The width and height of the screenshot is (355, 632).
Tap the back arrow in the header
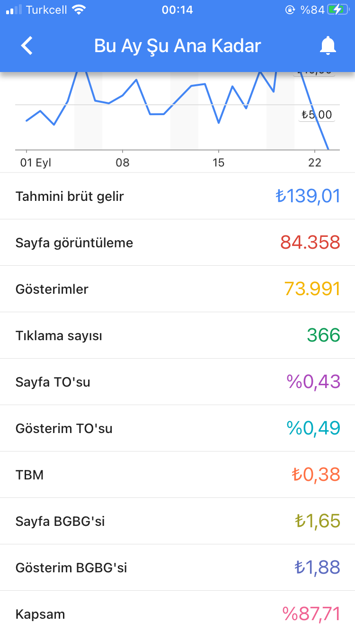coord(27,46)
